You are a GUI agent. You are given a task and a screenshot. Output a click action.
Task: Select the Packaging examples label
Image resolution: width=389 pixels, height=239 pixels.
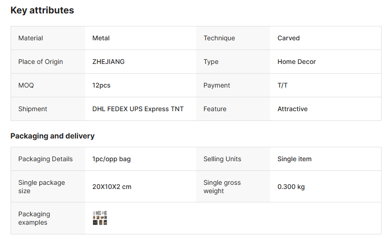coord(34,218)
